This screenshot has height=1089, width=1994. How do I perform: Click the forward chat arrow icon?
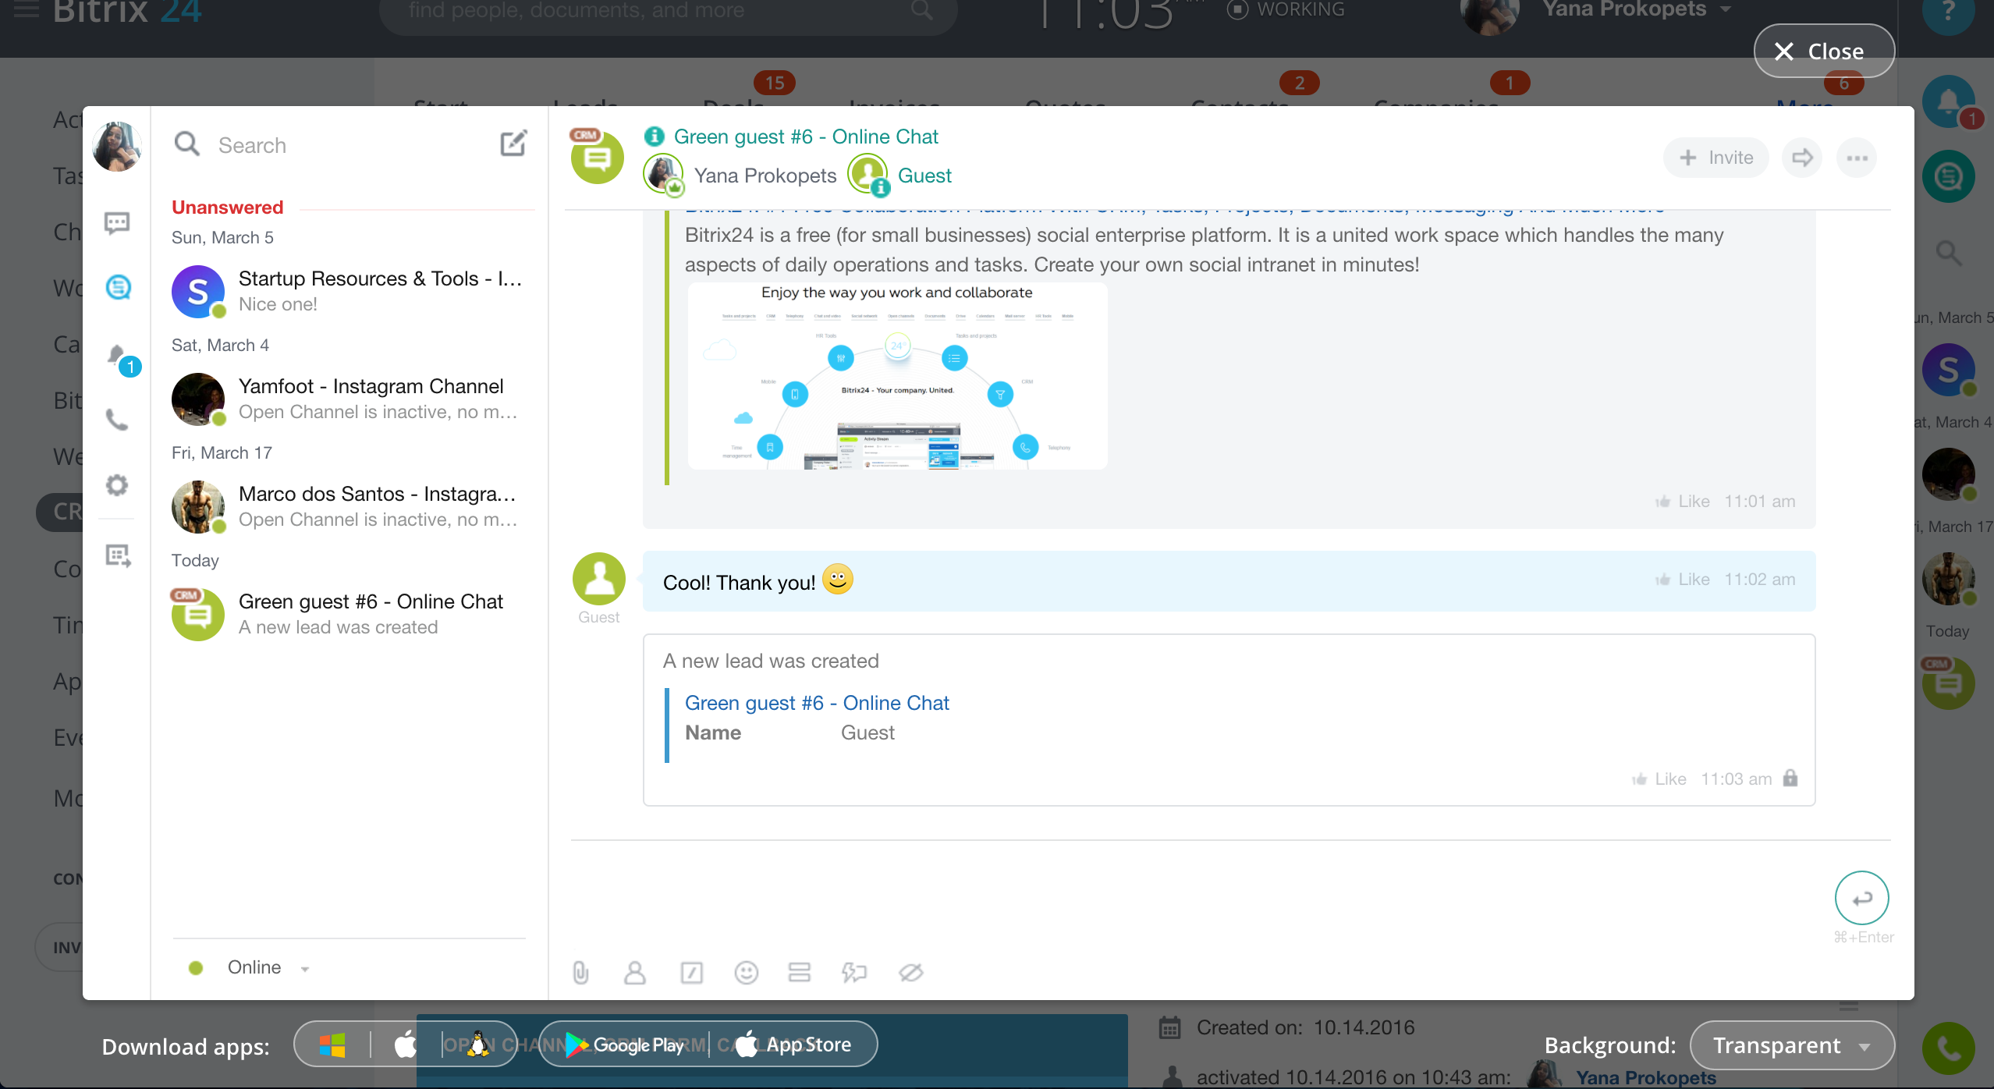pos(1802,158)
